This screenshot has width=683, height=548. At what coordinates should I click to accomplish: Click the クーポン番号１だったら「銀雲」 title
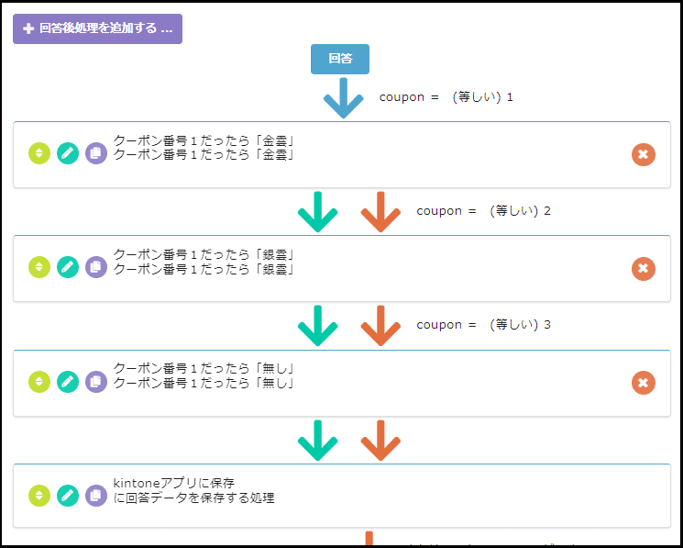pos(204,254)
